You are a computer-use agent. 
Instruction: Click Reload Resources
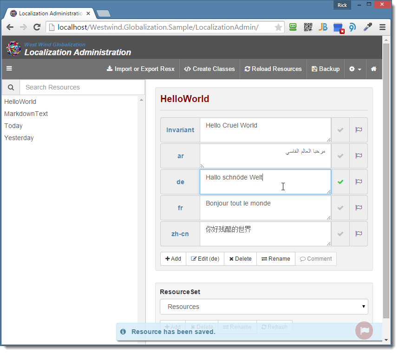pyautogui.click(x=273, y=69)
